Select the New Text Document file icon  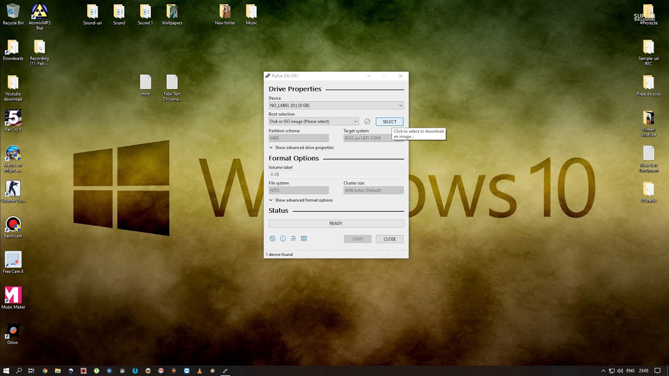pyautogui.click(x=649, y=159)
